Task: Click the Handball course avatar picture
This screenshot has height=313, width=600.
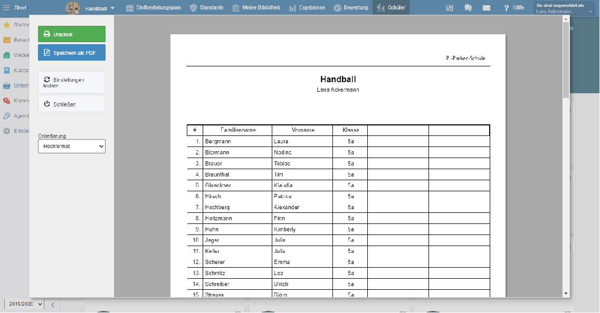Action: click(x=73, y=8)
